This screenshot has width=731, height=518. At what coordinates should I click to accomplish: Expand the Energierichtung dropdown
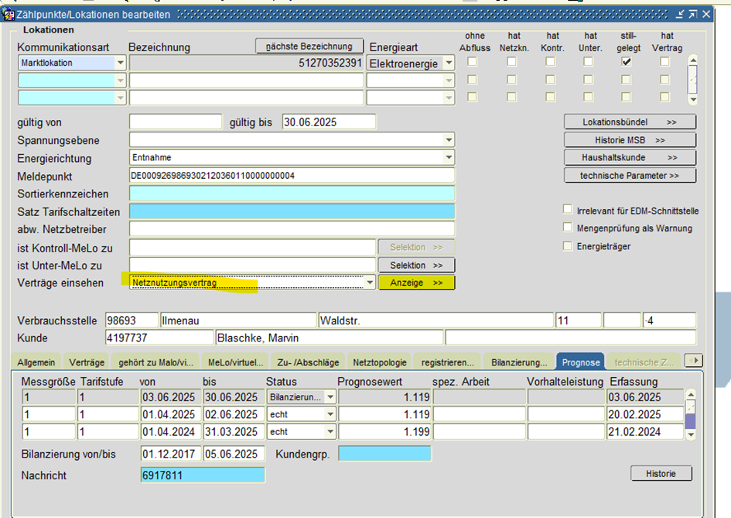(x=449, y=158)
